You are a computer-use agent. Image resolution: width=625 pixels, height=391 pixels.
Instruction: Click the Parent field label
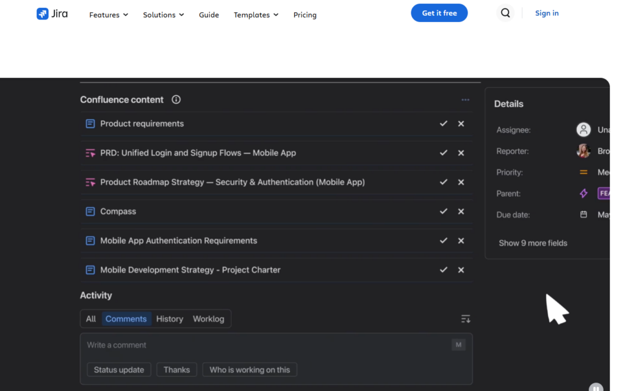[508, 194]
